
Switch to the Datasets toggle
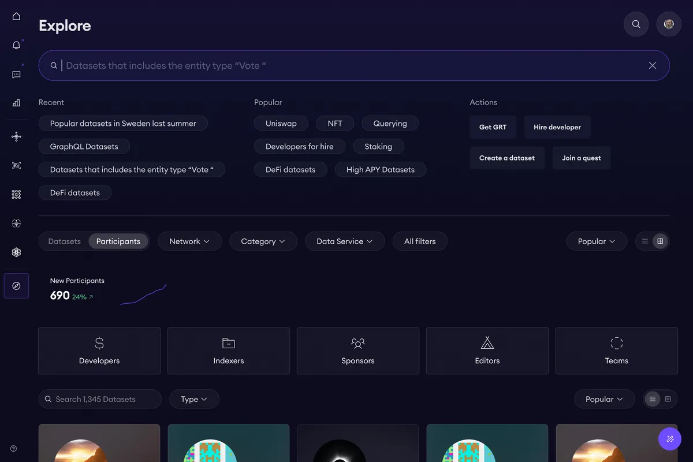point(65,241)
